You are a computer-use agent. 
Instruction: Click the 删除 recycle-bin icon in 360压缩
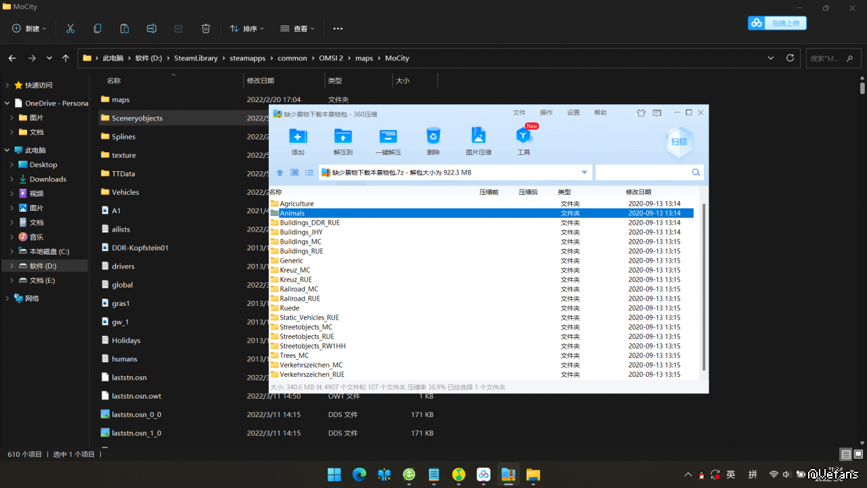433,137
